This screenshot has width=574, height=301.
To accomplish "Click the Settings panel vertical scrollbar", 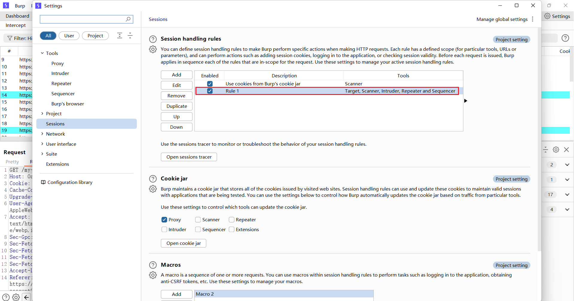I will point(539,140).
